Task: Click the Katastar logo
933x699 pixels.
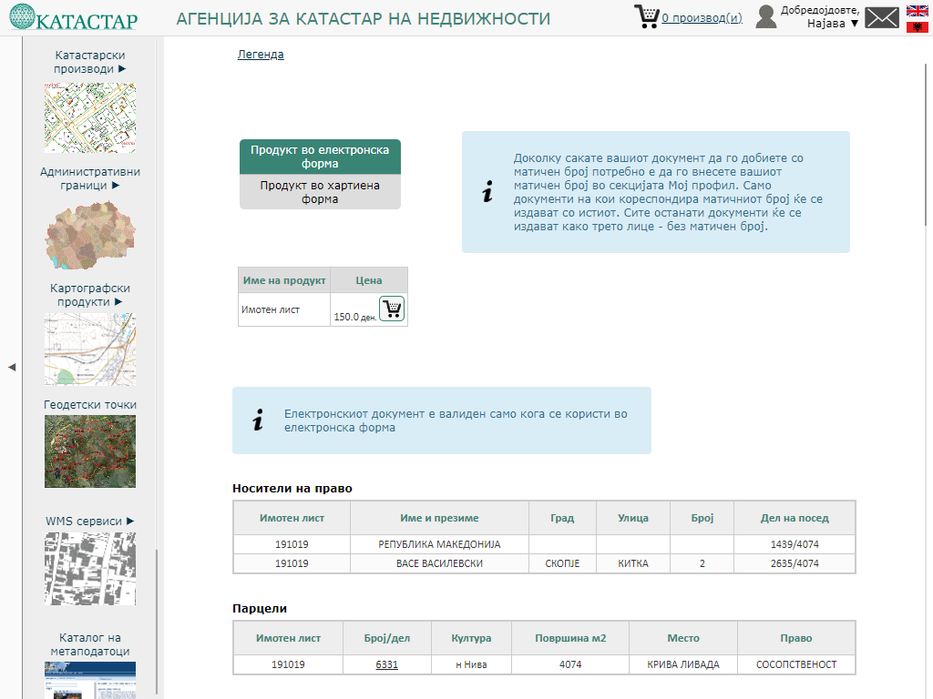Action: [74, 18]
